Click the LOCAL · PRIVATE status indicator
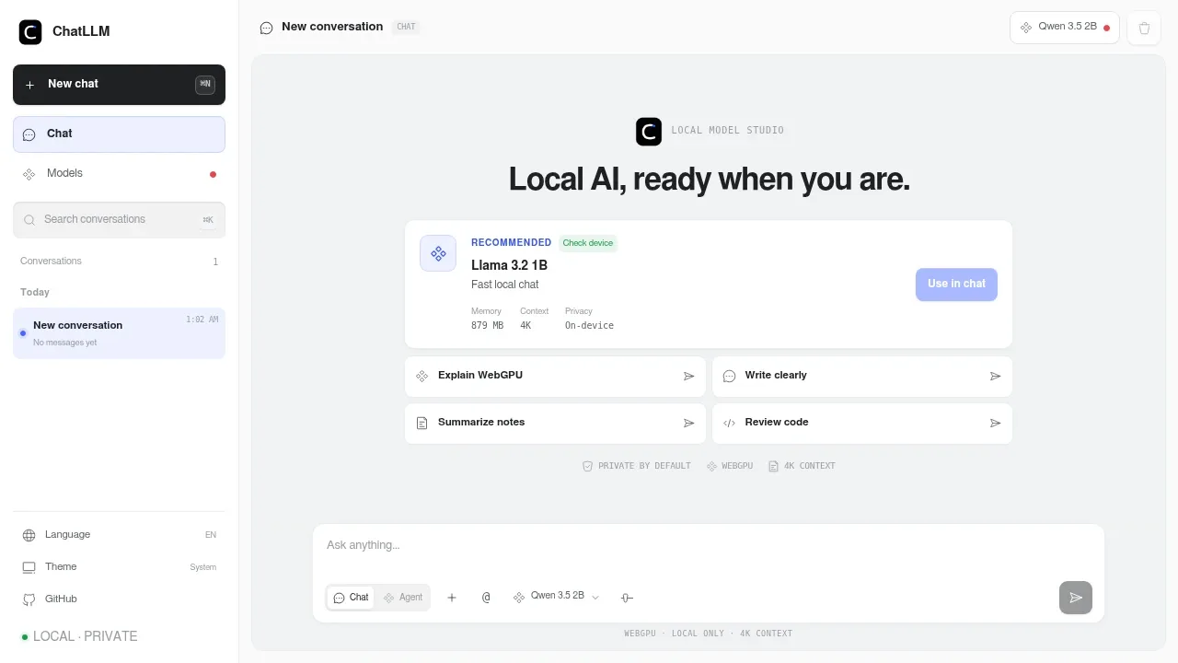1178x663 pixels. 80,636
